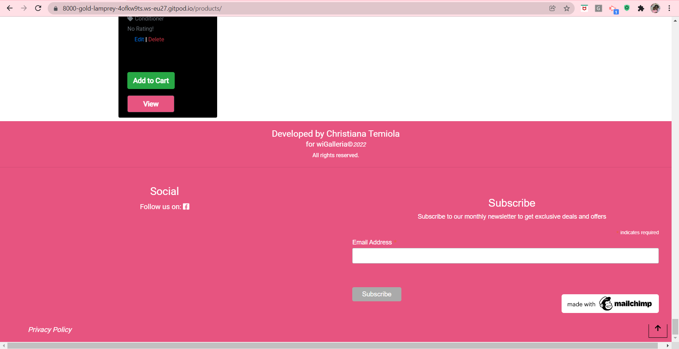Viewport: 679px width, 349px height.
Task: Click the scrollbar down arrow
Action: [675, 338]
